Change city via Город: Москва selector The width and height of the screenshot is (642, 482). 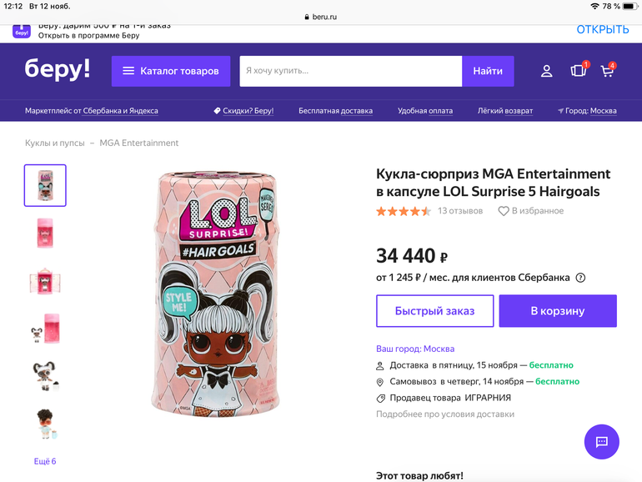[588, 111]
